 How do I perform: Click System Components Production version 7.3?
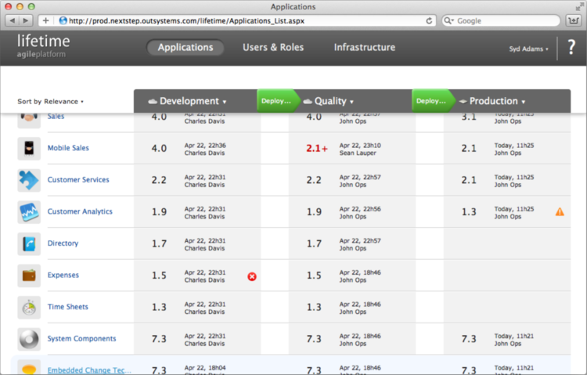click(x=469, y=339)
